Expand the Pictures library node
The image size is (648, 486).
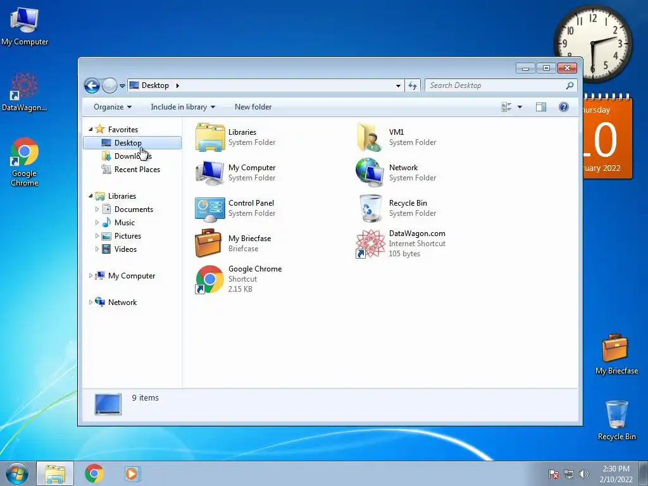click(97, 236)
